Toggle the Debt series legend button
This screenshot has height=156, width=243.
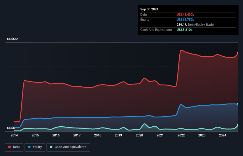click(x=14, y=147)
